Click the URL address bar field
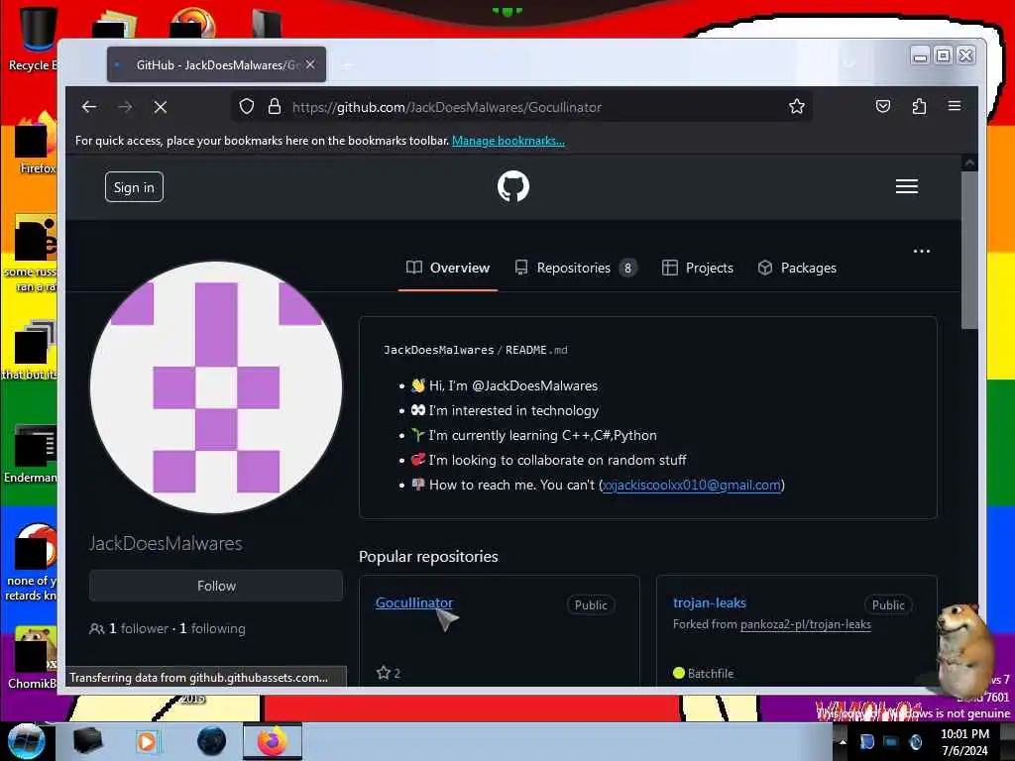The width and height of the screenshot is (1015, 761). 523,107
